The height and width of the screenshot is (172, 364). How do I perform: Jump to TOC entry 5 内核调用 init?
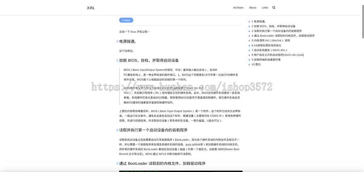pyautogui.click(x=271, y=40)
